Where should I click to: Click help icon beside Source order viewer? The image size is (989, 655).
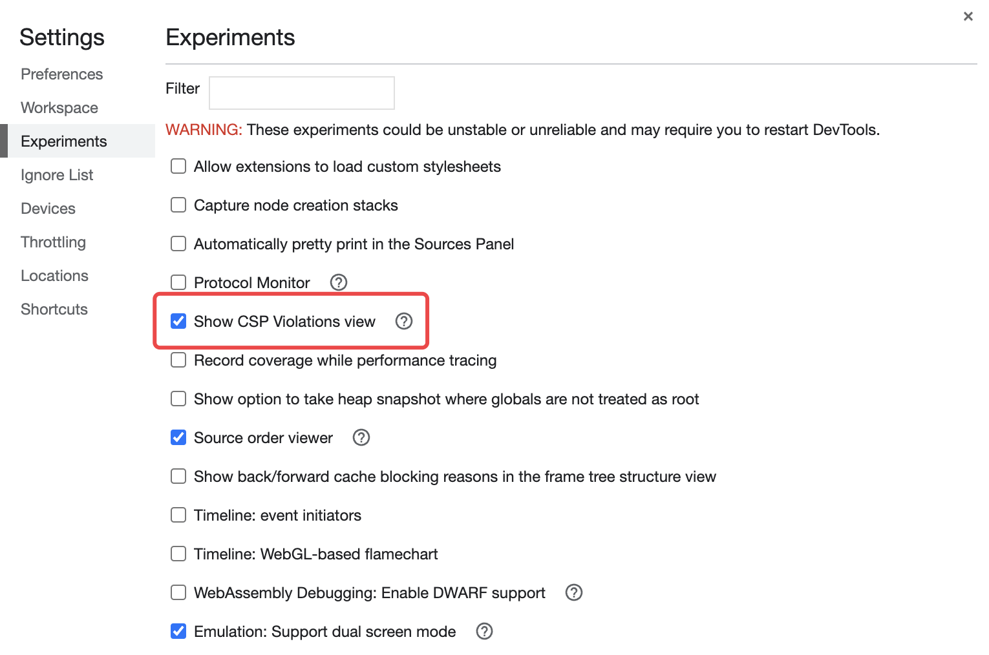[x=361, y=437]
